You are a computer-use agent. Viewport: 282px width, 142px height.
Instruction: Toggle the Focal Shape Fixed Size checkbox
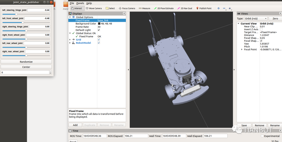pos(261,41)
